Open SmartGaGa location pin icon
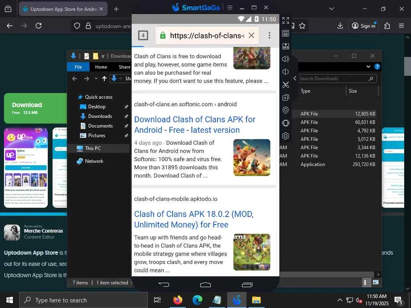Screen dimensions: 411x308 (x=286, y=110)
